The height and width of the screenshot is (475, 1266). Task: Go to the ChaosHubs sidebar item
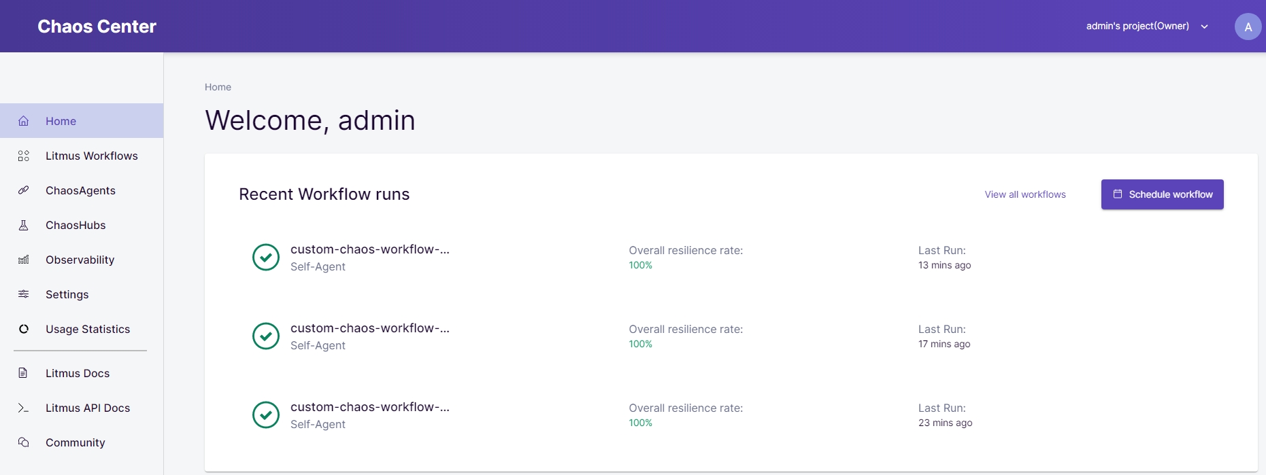76,225
